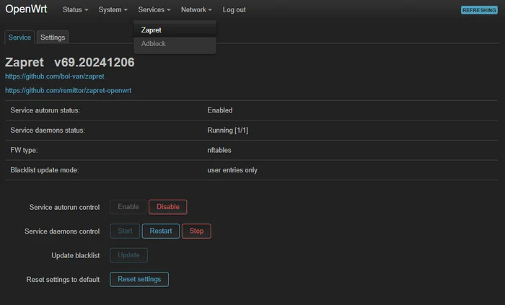Click the 'Service autorun control' label
The width and height of the screenshot is (505, 305).
coord(64,207)
